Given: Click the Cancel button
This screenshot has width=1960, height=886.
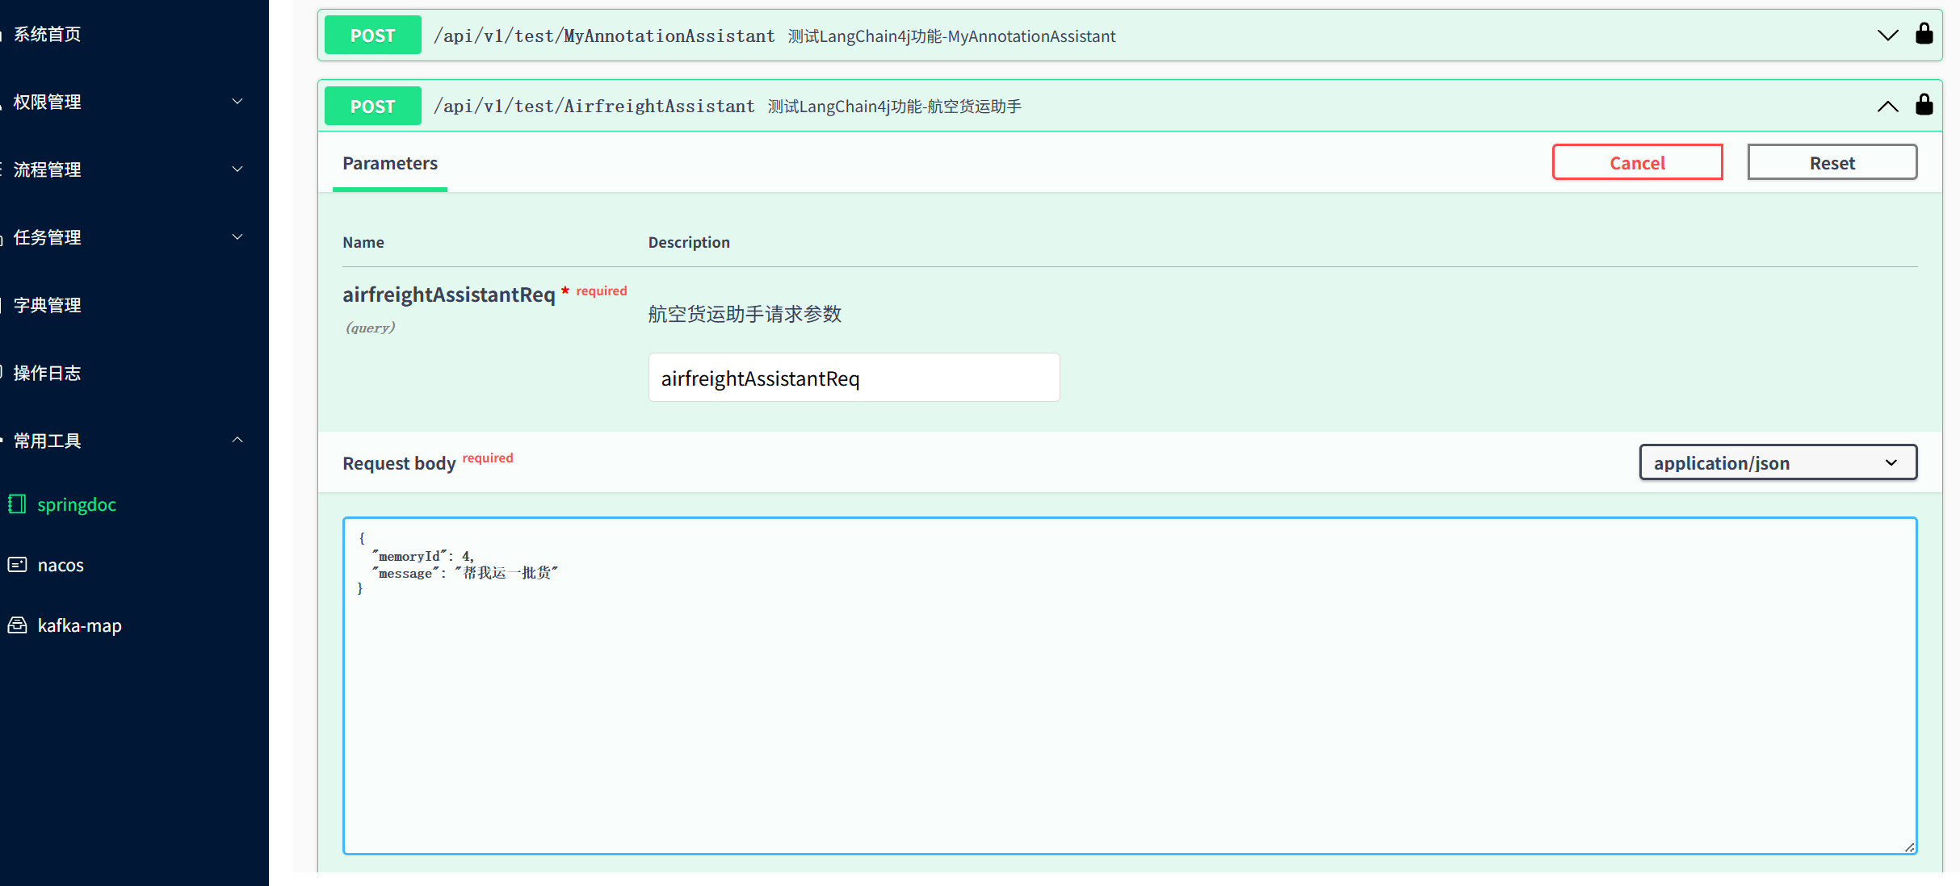Looking at the screenshot, I should pos(1637,163).
